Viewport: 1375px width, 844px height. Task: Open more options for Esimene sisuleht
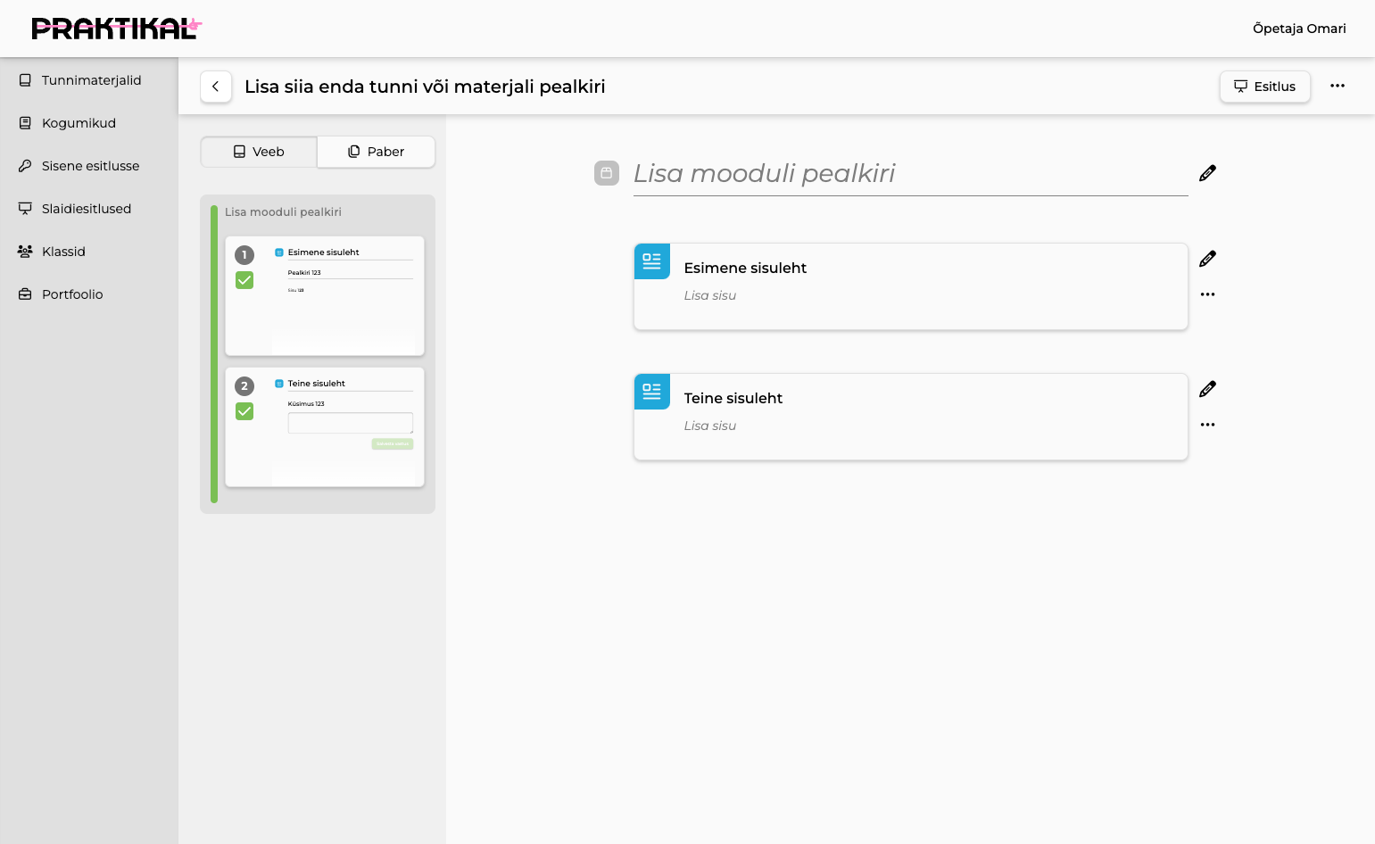coord(1207,294)
